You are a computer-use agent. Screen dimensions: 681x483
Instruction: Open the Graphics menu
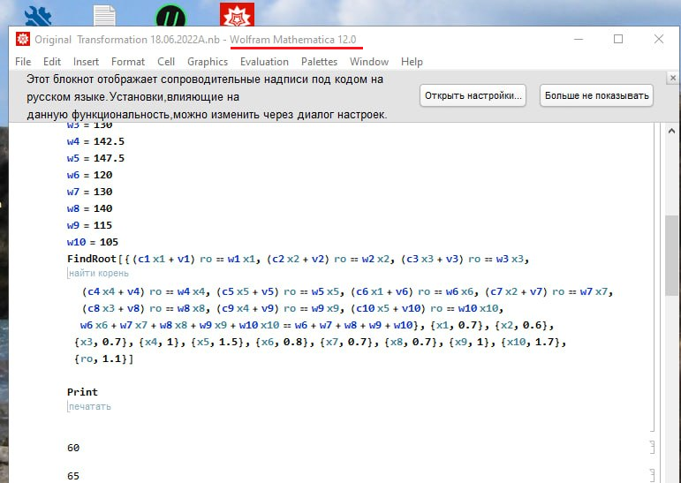(x=208, y=62)
